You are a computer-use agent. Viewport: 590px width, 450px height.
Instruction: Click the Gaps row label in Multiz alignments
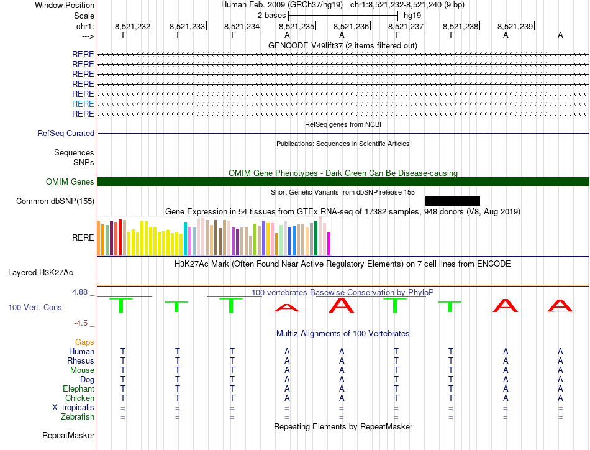pos(84,342)
